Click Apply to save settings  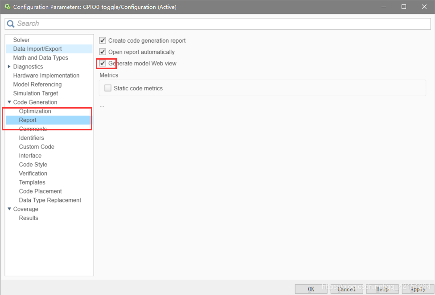point(418,289)
